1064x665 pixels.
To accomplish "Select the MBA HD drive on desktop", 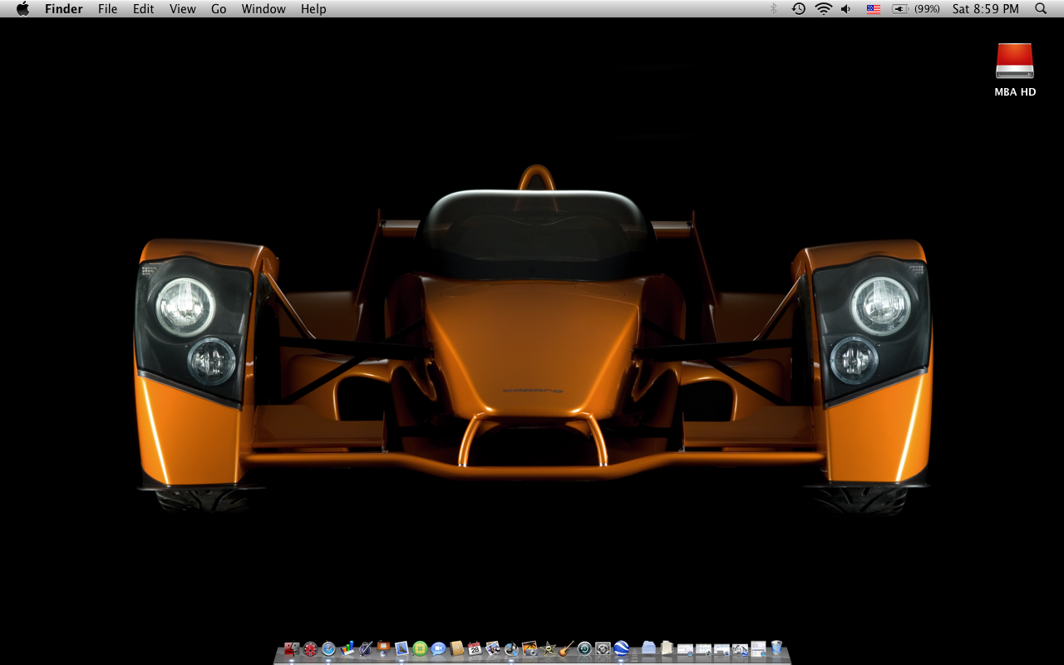I will [1015, 70].
